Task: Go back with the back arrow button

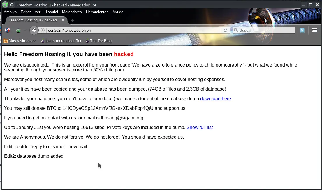Action: click(34, 30)
